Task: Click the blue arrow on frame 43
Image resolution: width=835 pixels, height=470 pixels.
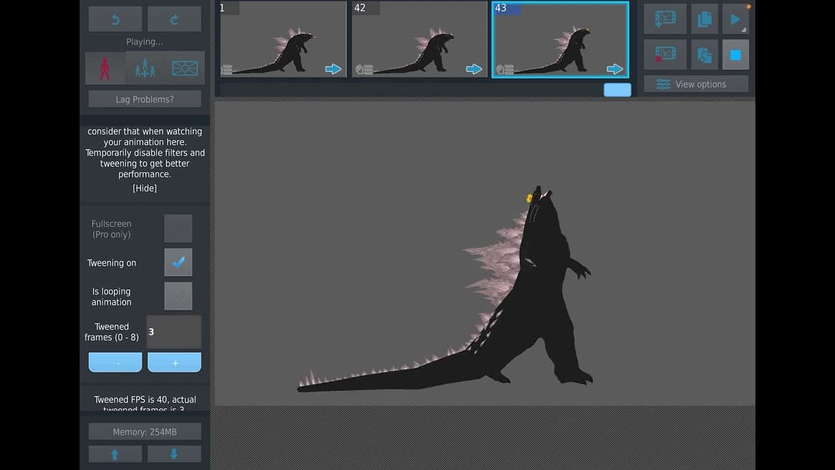Action: tap(615, 69)
